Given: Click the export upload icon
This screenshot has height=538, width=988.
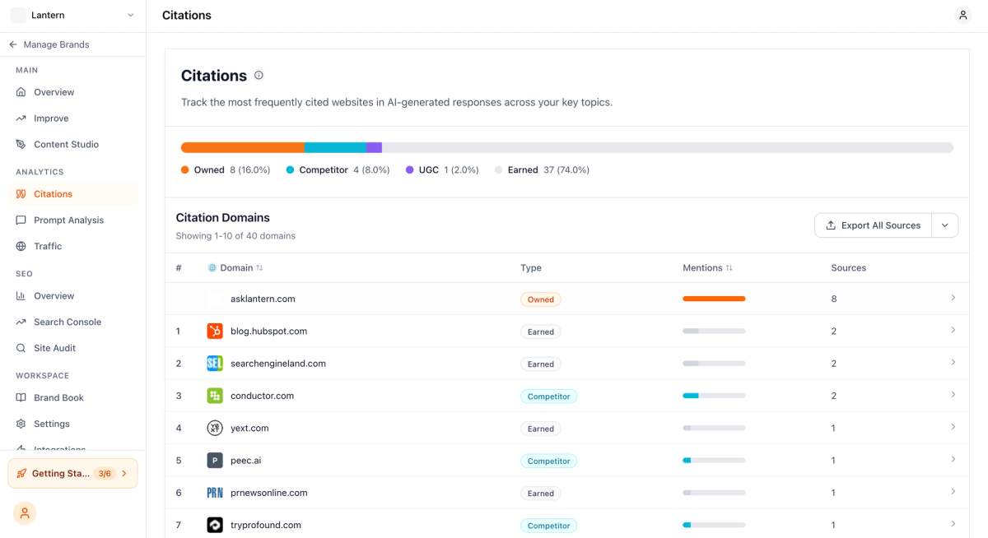Looking at the screenshot, I should pyautogui.click(x=830, y=225).
